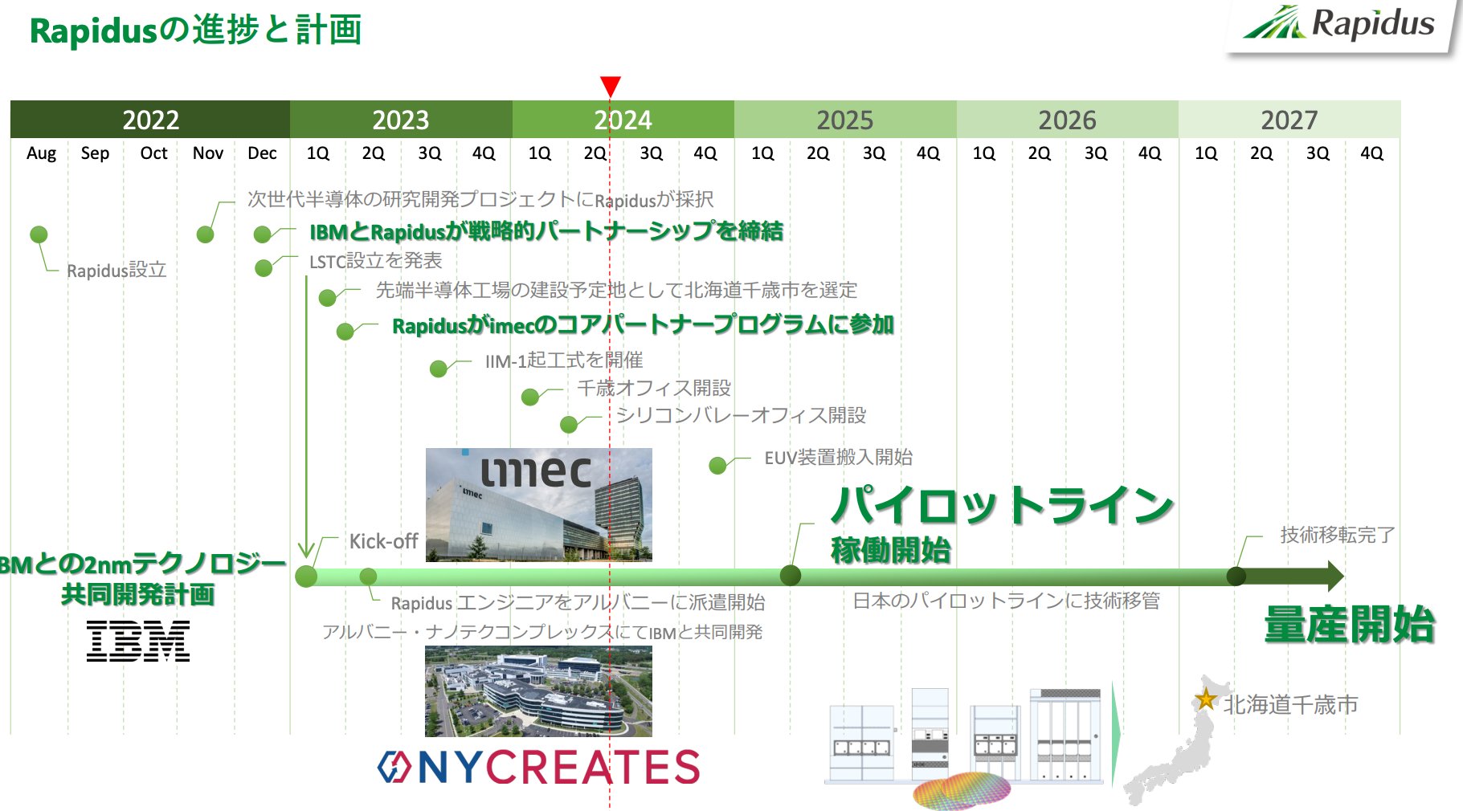Click the dot for シリコンバレーオフィス開設
Viewport: 1463px width, 811px height.
tap(569, 425)
